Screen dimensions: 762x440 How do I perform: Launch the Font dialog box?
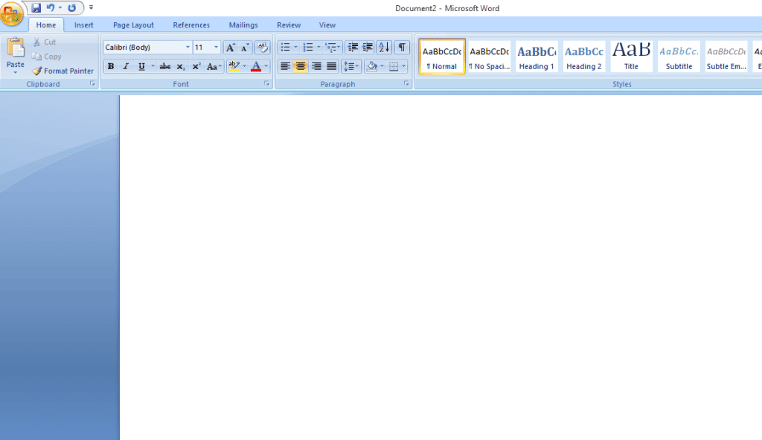click(267, 84)
